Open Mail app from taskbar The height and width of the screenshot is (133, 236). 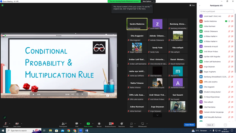coord(63,130)
